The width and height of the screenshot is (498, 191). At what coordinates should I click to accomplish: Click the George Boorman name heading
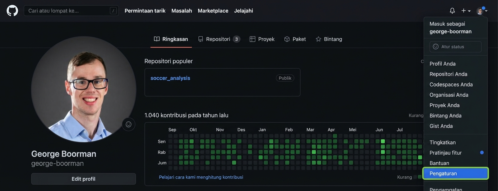click(64, 154)
